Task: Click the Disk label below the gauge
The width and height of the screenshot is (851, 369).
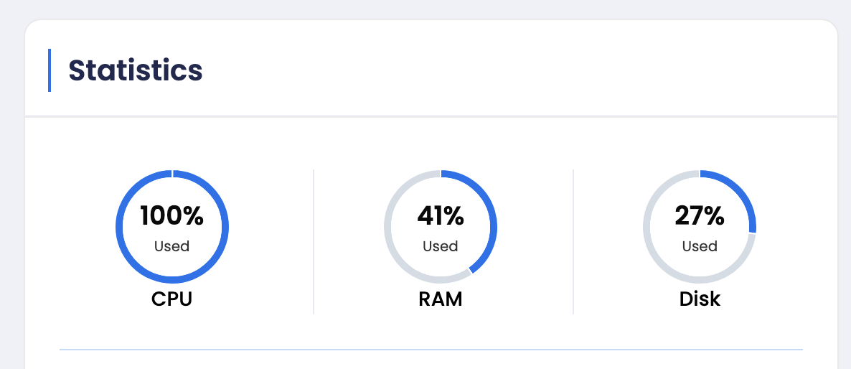Action: (x=700, y=299)
